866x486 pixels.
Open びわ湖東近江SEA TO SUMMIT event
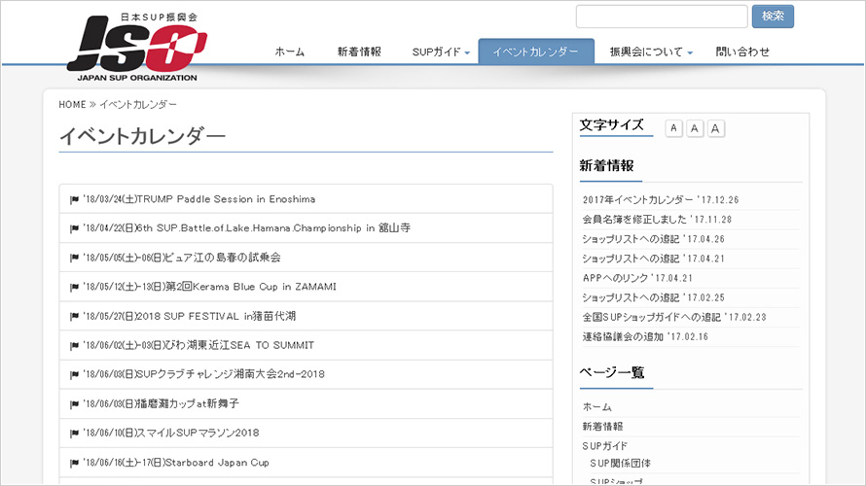pos(198,345)
